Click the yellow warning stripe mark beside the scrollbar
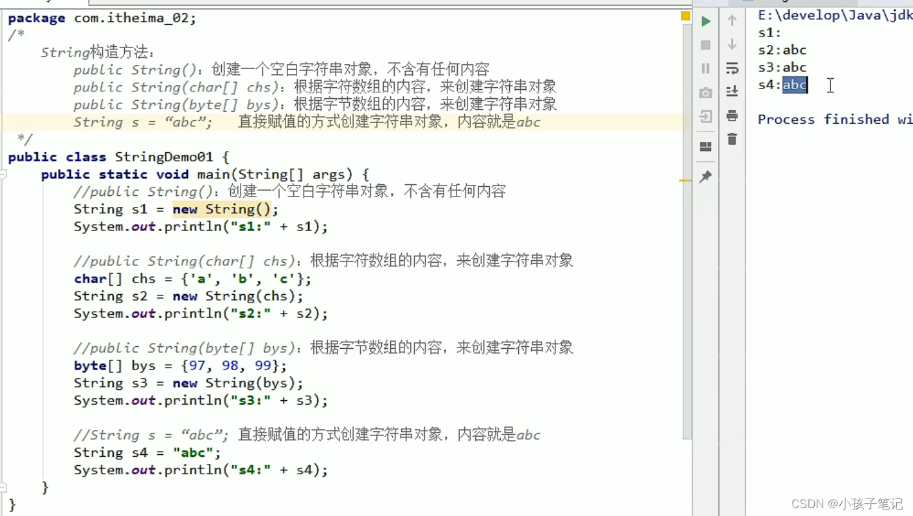 [685, 180]
